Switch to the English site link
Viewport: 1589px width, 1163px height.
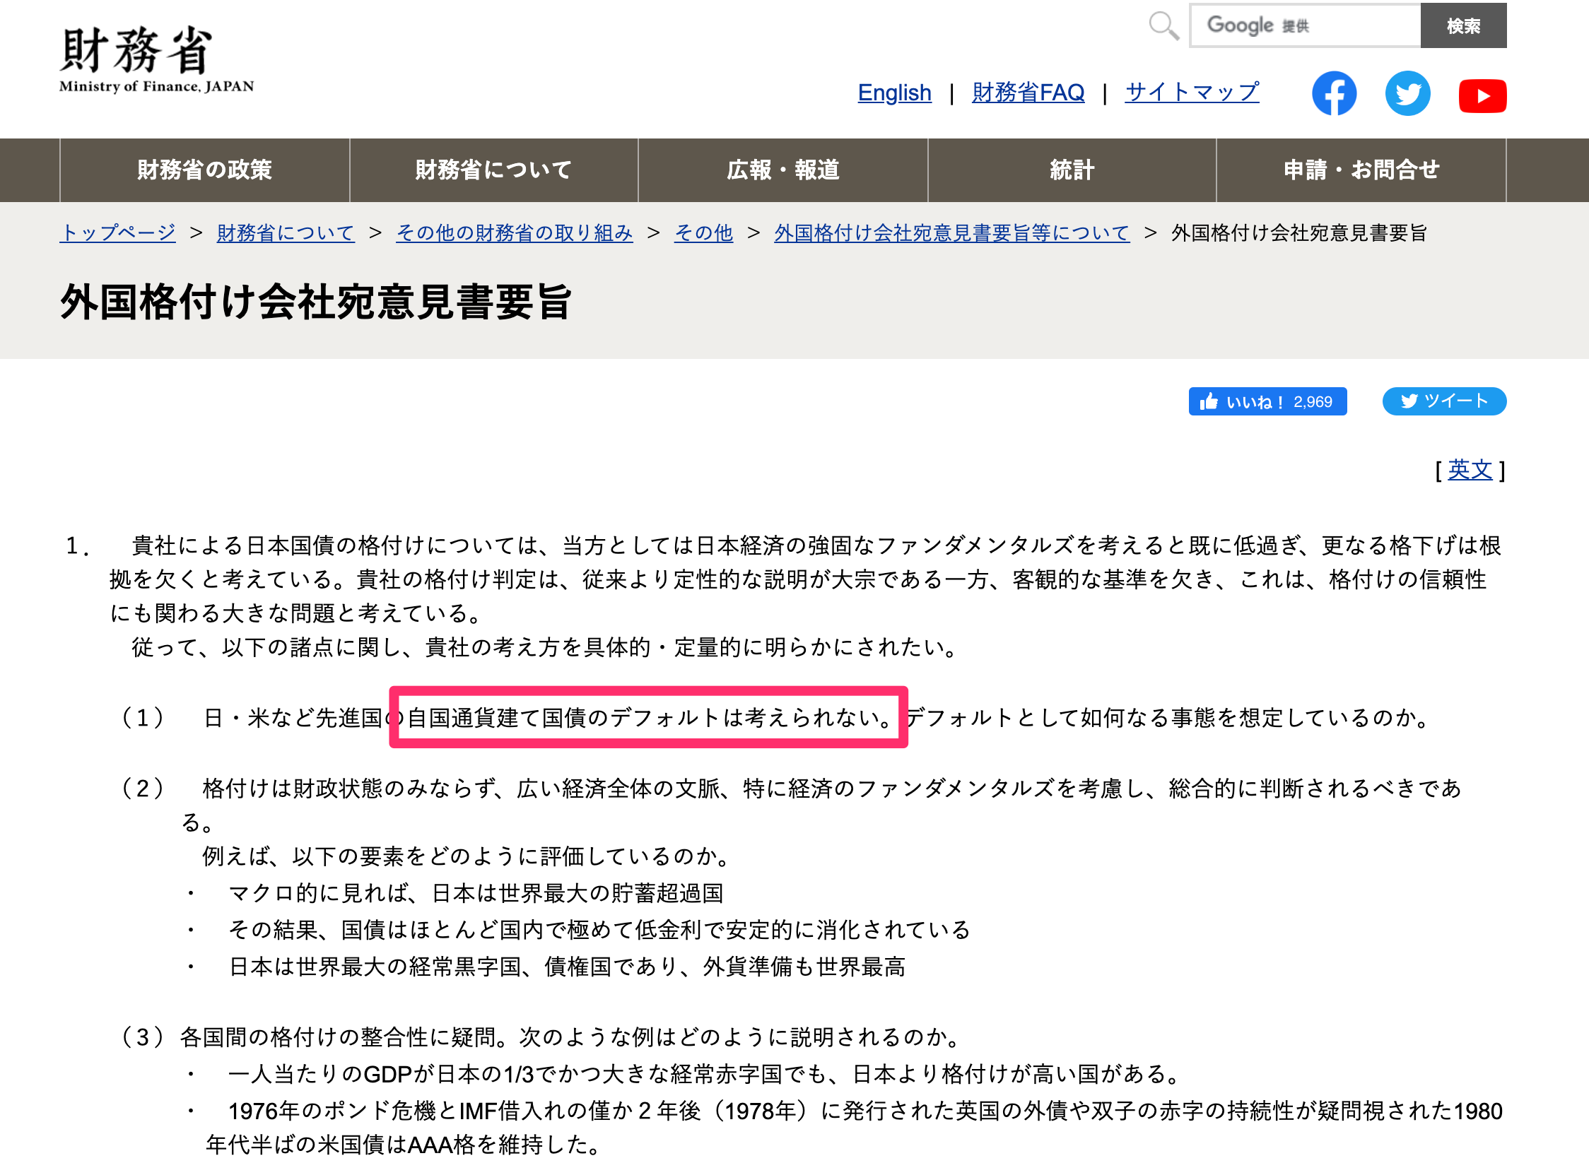tap(894, 93)
